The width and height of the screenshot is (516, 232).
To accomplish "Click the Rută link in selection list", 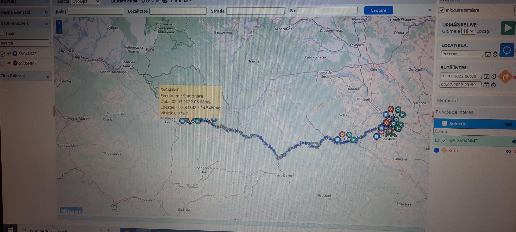I will 453,150.
